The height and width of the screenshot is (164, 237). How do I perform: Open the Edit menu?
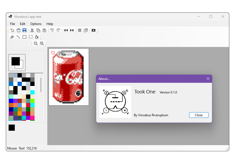(x=23, y=24)
